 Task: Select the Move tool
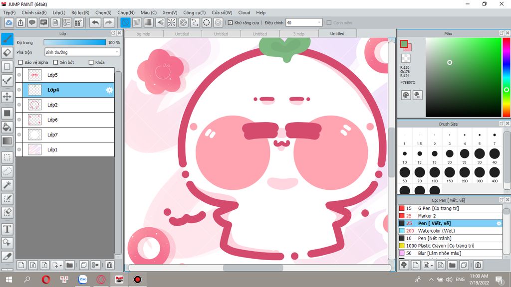[7, 97]
